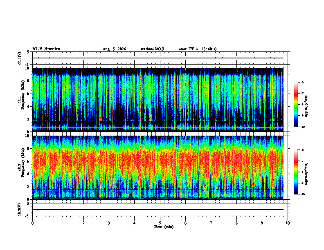Click the "VLF Spectra" plot title
This screenshot has height=250, width=324.
(46, 49)
